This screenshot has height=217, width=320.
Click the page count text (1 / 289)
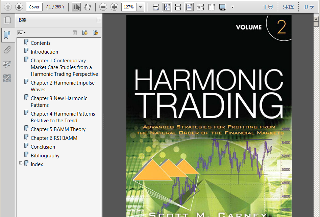pyautogui.click(x=55, y=7)
